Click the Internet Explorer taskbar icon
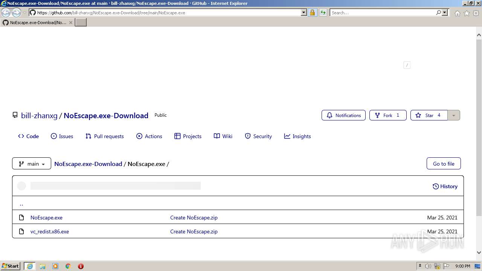This screenshot has width=482, height=271. [30, 266]
